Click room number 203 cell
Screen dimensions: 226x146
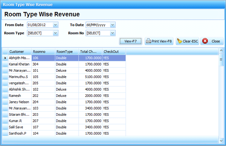coord(43,115)
